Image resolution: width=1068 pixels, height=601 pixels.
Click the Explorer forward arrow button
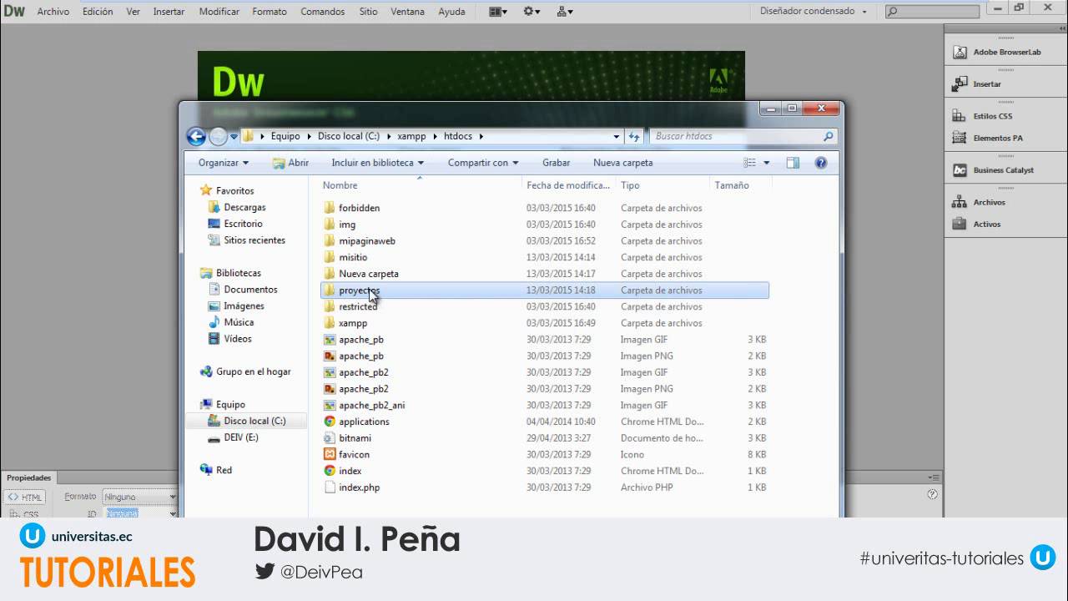[x=218, y=136]
